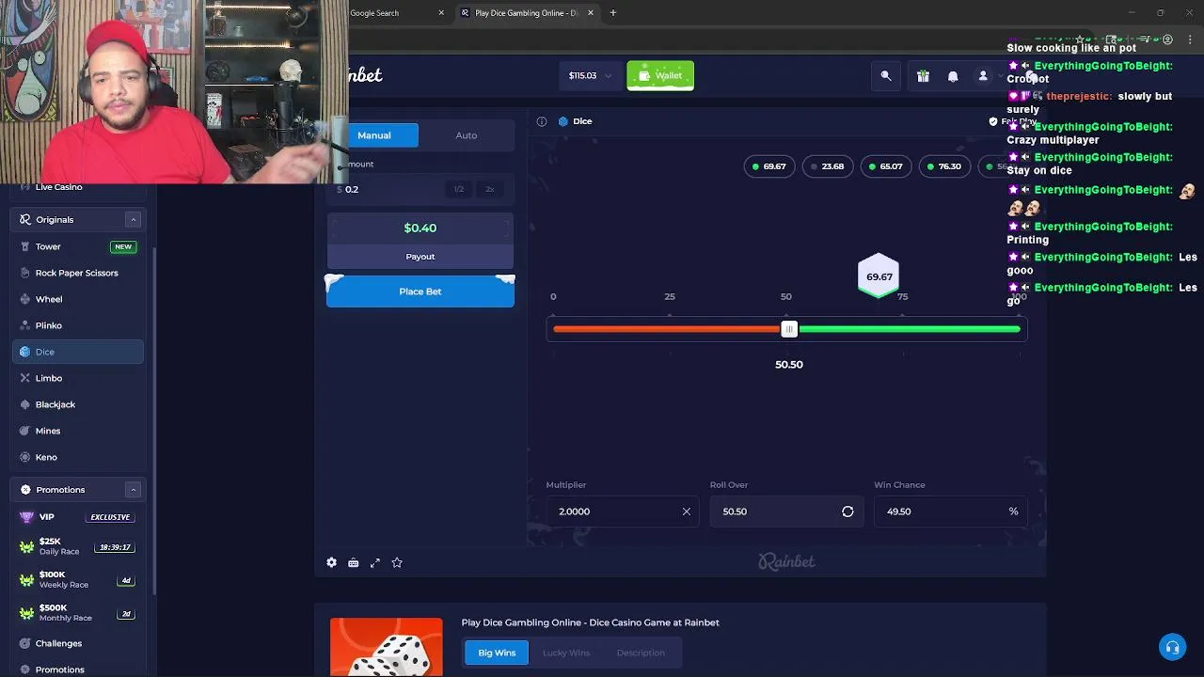Switch to Auto betting tab
Screen dimensions: 1204x677
tap(467, 135)
